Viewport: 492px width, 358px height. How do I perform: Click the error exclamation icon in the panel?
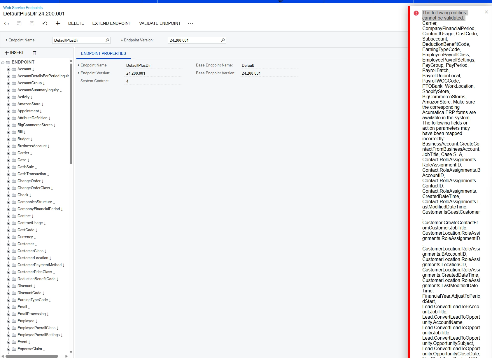(x=416, y=13)
